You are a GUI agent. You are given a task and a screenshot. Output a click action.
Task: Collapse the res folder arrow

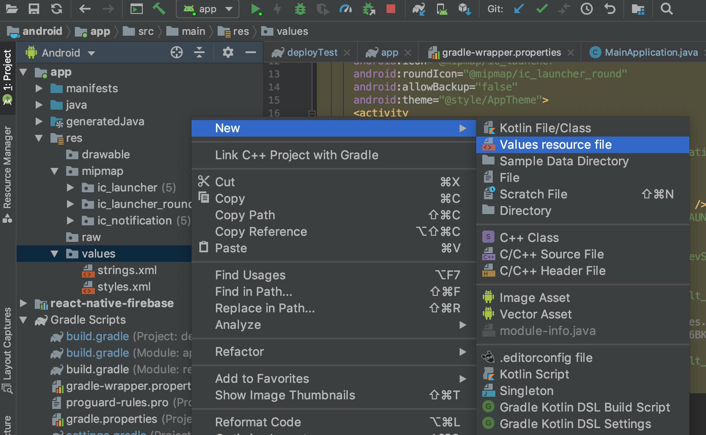(39, 138)
